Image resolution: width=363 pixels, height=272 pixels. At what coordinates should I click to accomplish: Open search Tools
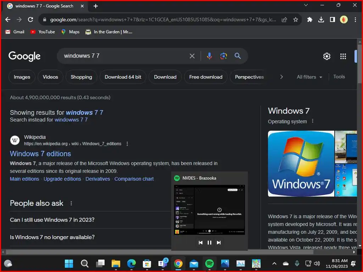click(339, 77)
